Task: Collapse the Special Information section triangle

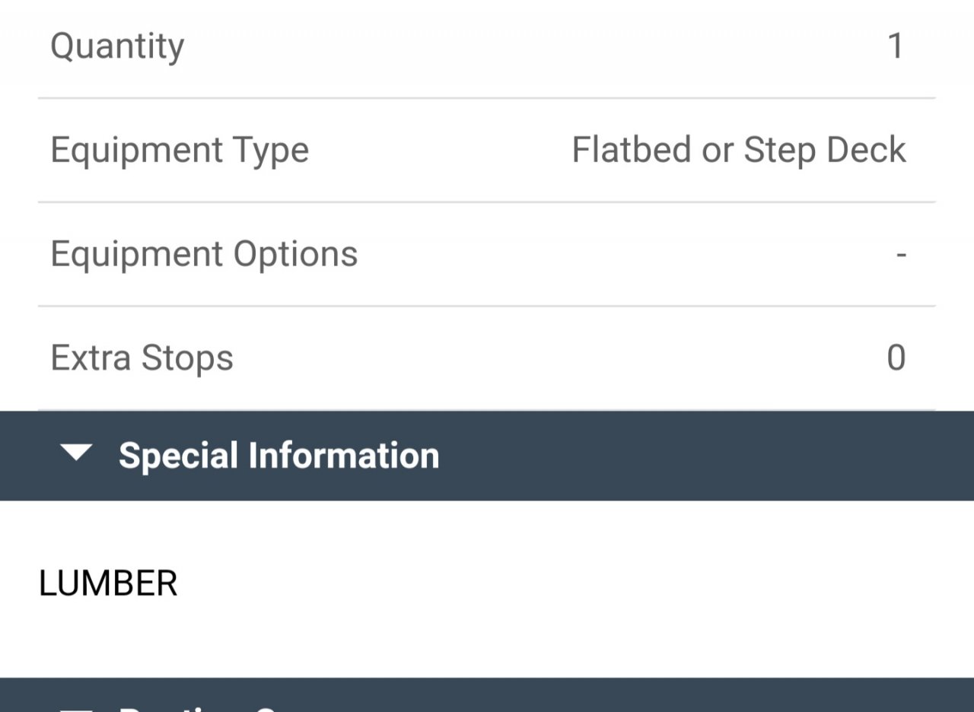Action: 76,454
